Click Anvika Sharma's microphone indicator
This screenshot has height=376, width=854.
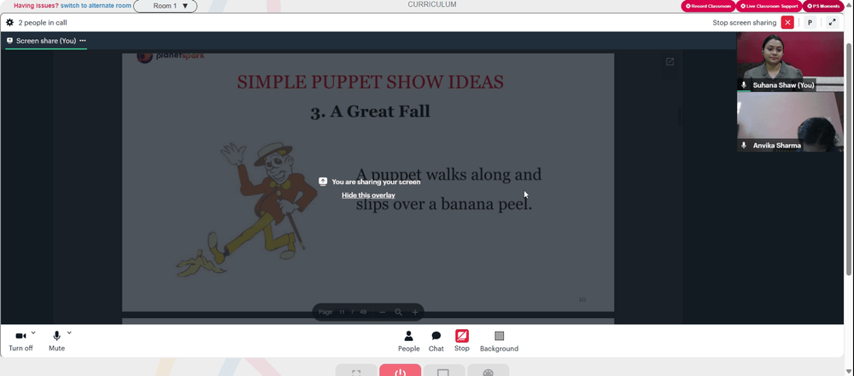click(x=744, y=145)
